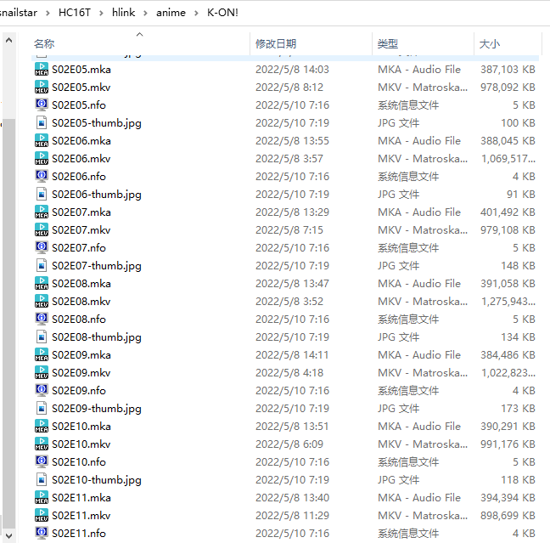Pick the MKA icon of S02E07.mka
Screen dimensions: 550x543
[42, 212]
